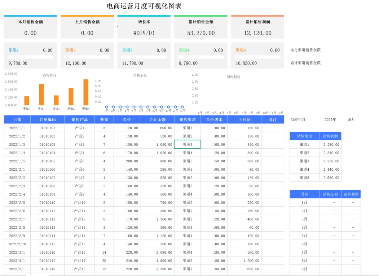Select the 渠道1 channel card

pyautogui.click(x=30, y=56)
